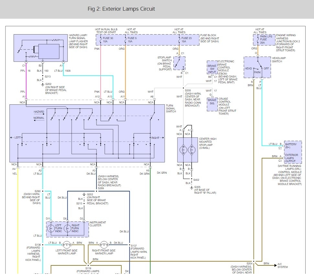Select the left front side marker lamp bulb
This screenshot has height=277, width=314.
pyautogui.click(x=67, y=244)
